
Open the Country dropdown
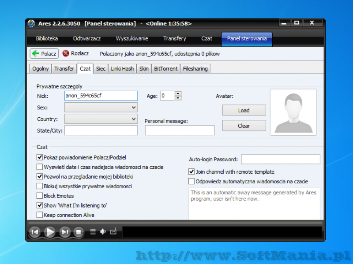101,119
